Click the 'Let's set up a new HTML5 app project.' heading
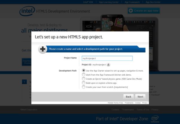 point(69,37)
